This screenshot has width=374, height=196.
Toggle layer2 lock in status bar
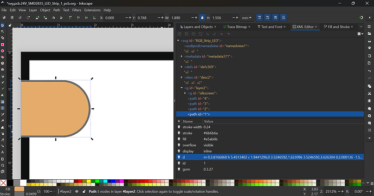[84, 191]
